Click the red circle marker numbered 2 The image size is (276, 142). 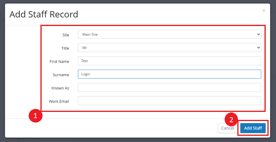pos(231,120)
